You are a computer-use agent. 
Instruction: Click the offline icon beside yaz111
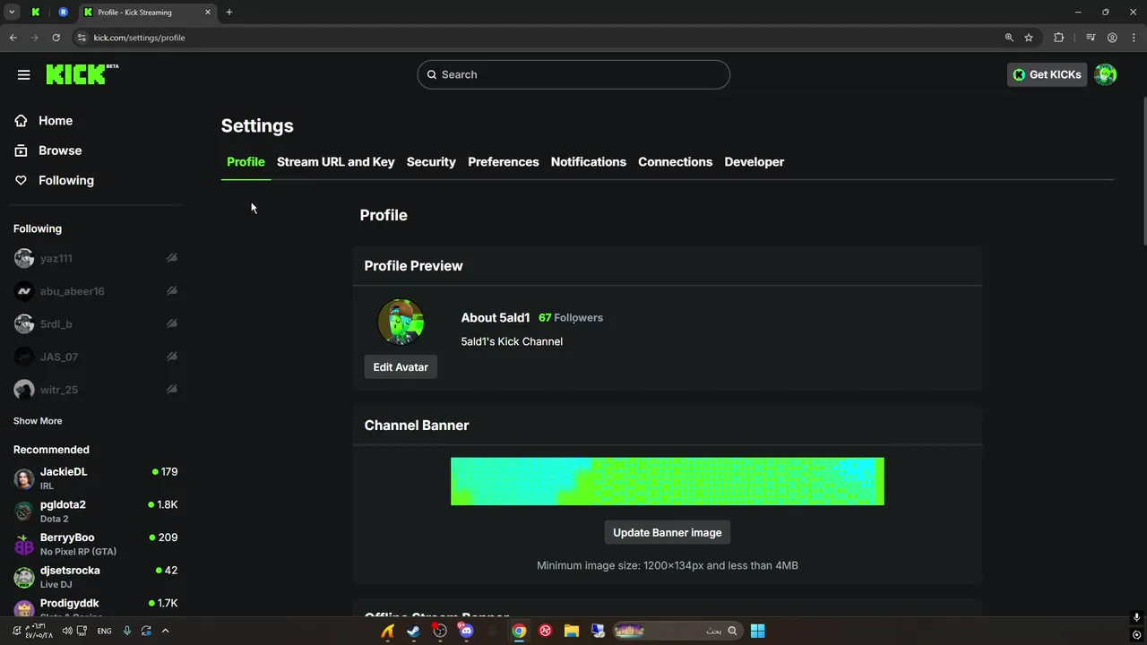click(x=171, y=258)
